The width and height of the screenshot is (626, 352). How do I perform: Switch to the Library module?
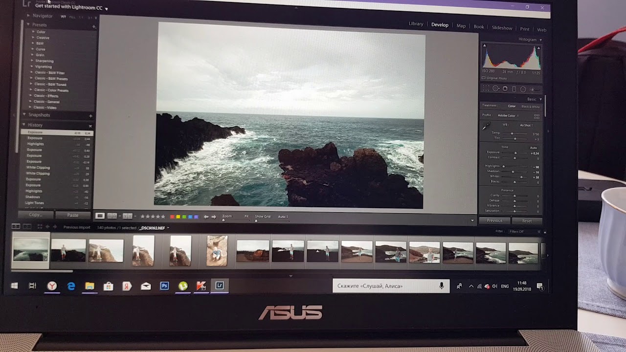[416, 24]
